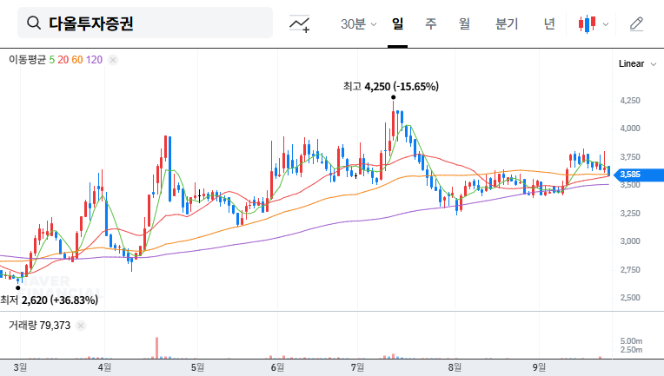Click the 6월 time axis label
Viewport: 664px width, 376px height.
click(x=277, y=367)
